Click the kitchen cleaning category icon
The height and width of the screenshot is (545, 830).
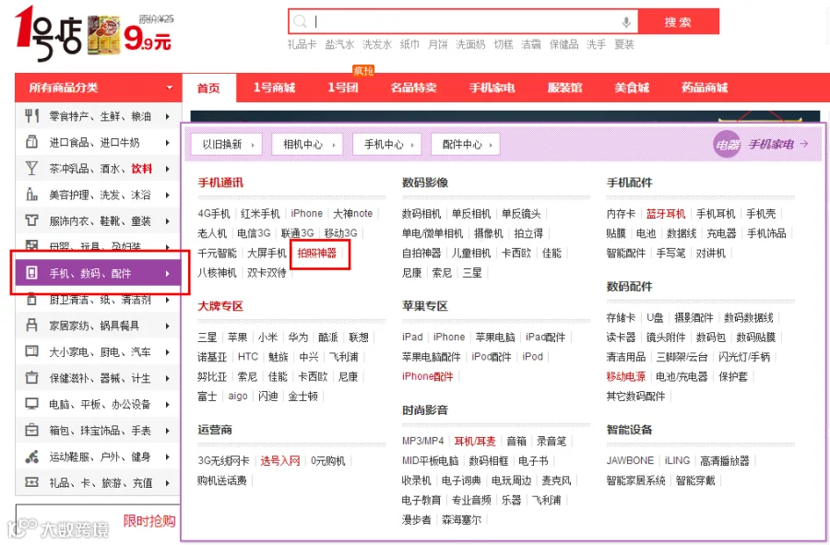click(31, 300)
